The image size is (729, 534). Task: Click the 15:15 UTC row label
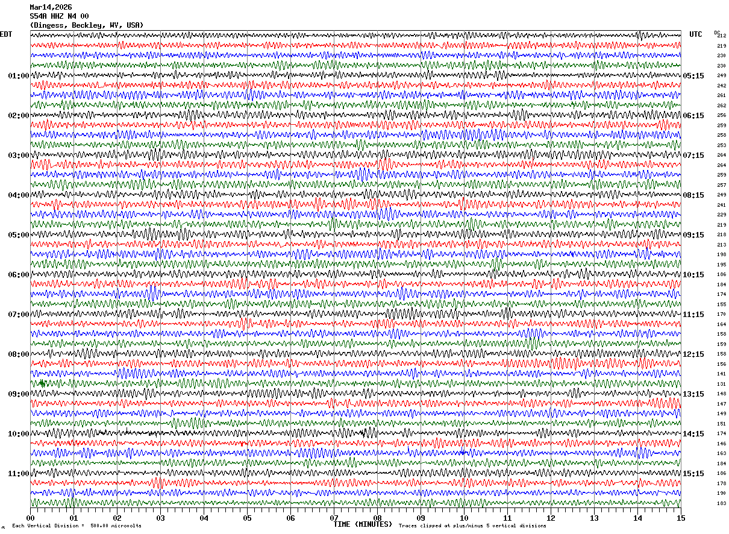coord(693,474)
